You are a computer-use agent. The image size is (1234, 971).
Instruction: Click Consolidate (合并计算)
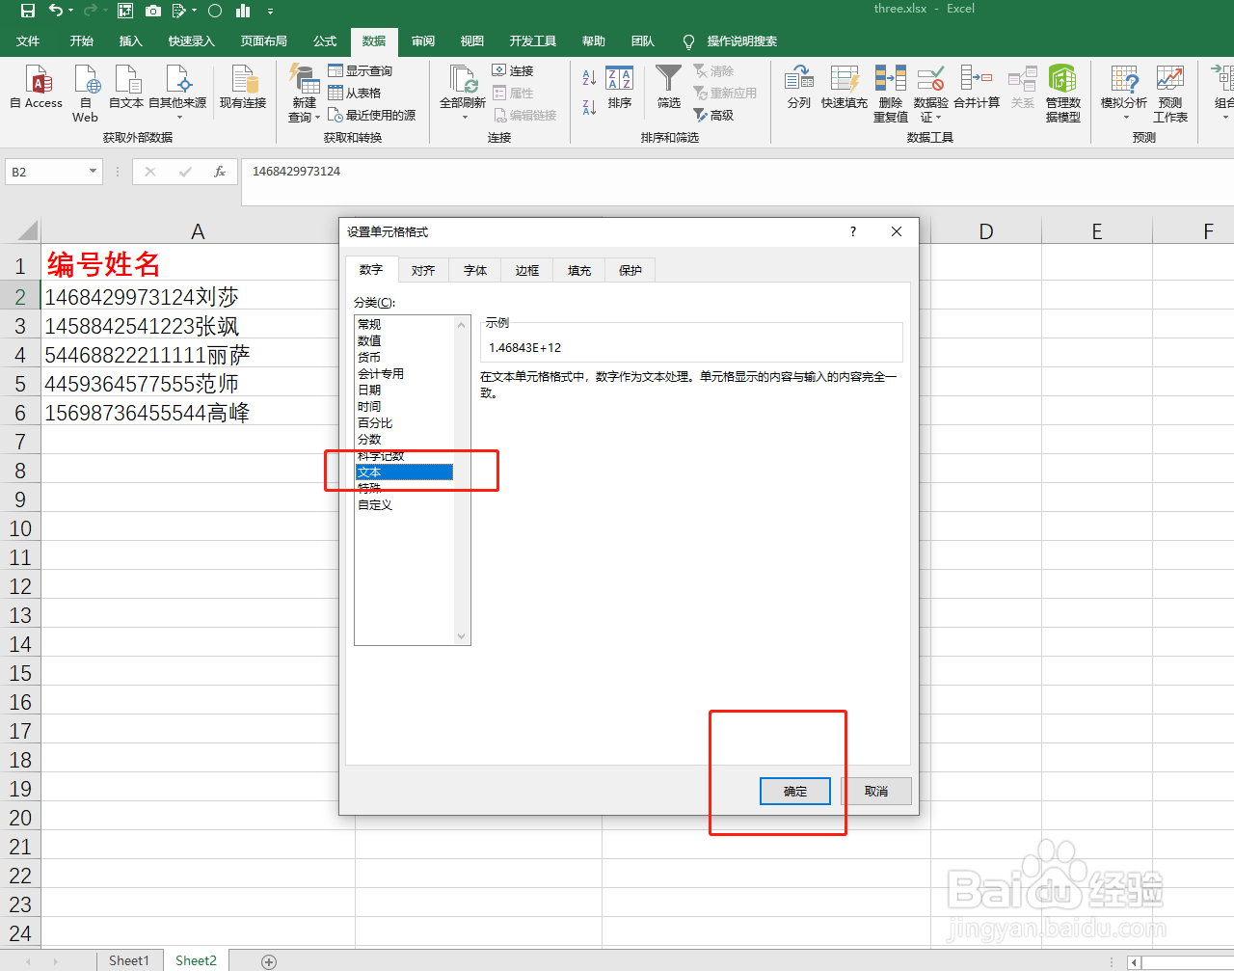click(x=977, y=88)
